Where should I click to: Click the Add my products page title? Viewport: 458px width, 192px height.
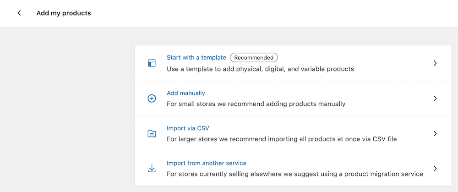(64, 13)
